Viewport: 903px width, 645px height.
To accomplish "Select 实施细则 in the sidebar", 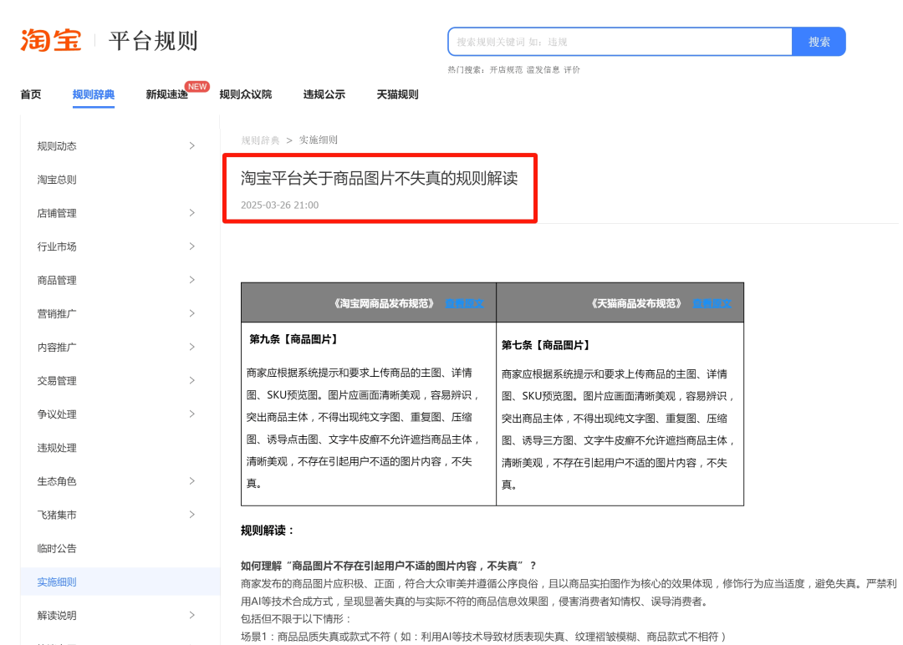I will point(57,582).
